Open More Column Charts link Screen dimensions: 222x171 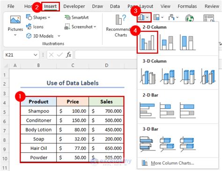point(172,163)
